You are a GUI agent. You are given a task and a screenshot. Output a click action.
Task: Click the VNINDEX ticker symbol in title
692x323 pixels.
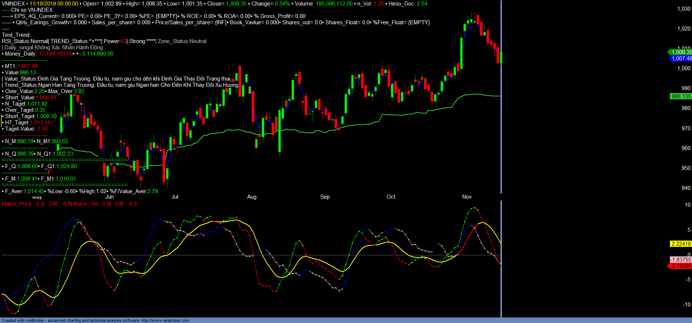pyautogui.click(x=13, y=4)
